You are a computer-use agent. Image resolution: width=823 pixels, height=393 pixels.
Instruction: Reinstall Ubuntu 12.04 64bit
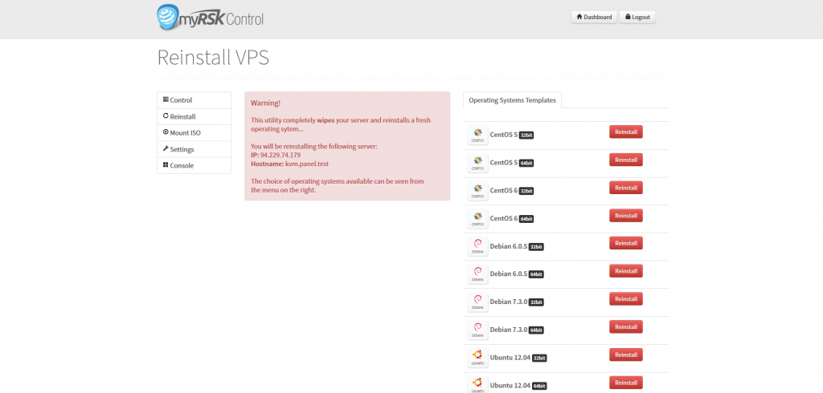625,383
